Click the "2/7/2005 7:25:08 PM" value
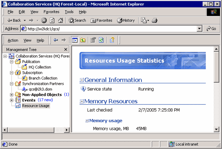This screenshot has height=149, width=222. (x=159, y=110)
